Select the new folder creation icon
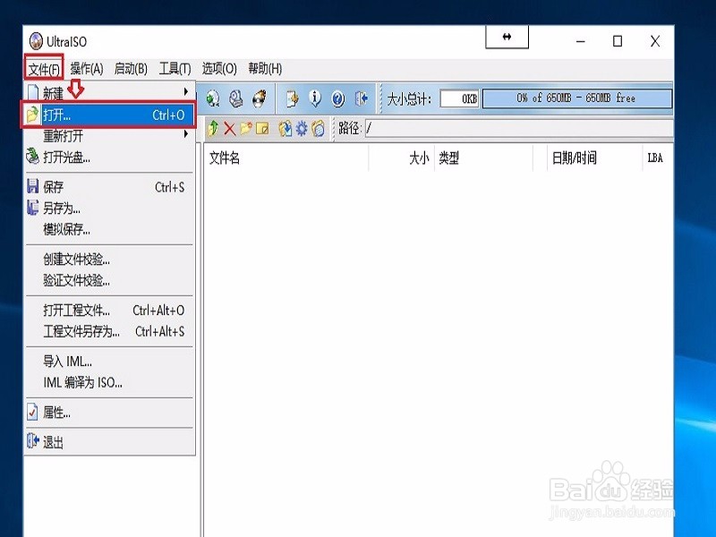 click(245, 128)
